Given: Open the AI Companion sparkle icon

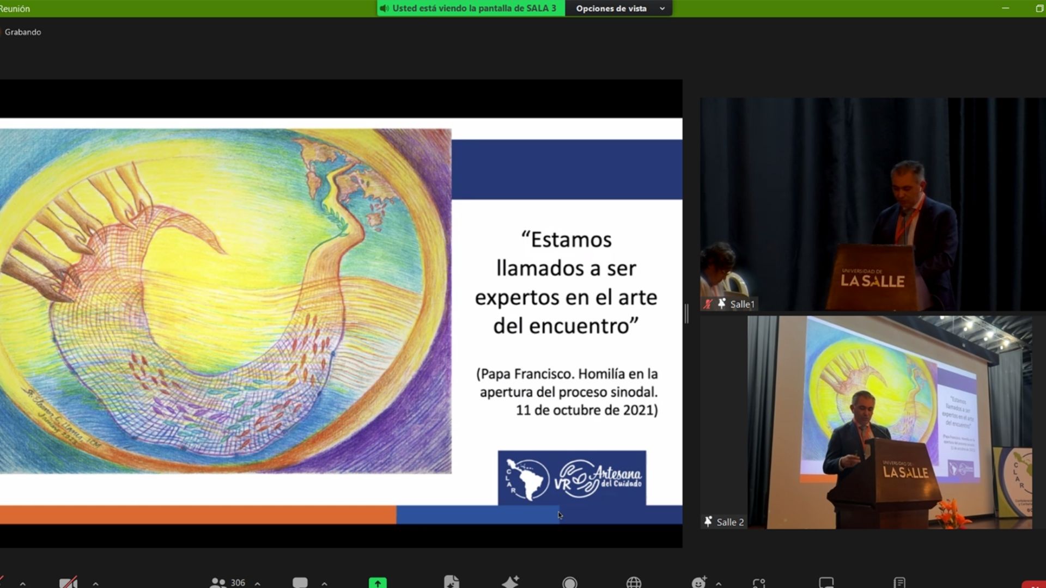Looking at the screenshot, I should pyautogui.click(x=510, y=583).
